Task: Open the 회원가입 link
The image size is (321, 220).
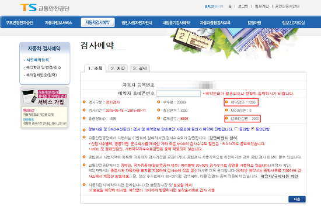Action: pyautogui.click(x=261, y=6)
